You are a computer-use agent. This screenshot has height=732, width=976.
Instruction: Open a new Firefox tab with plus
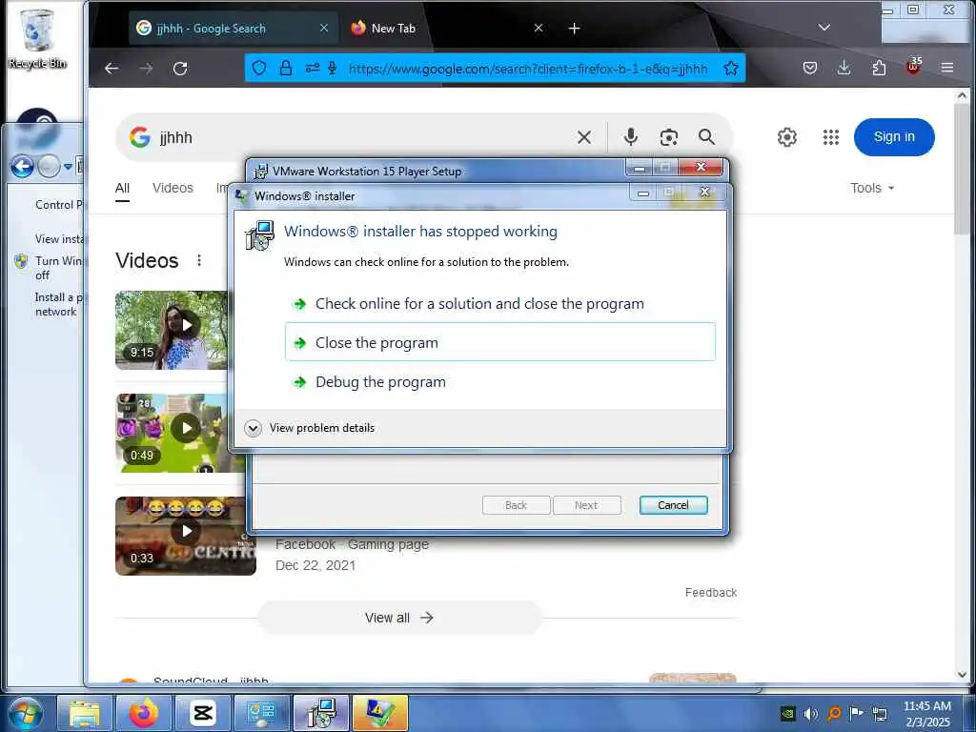click(574, 28)
